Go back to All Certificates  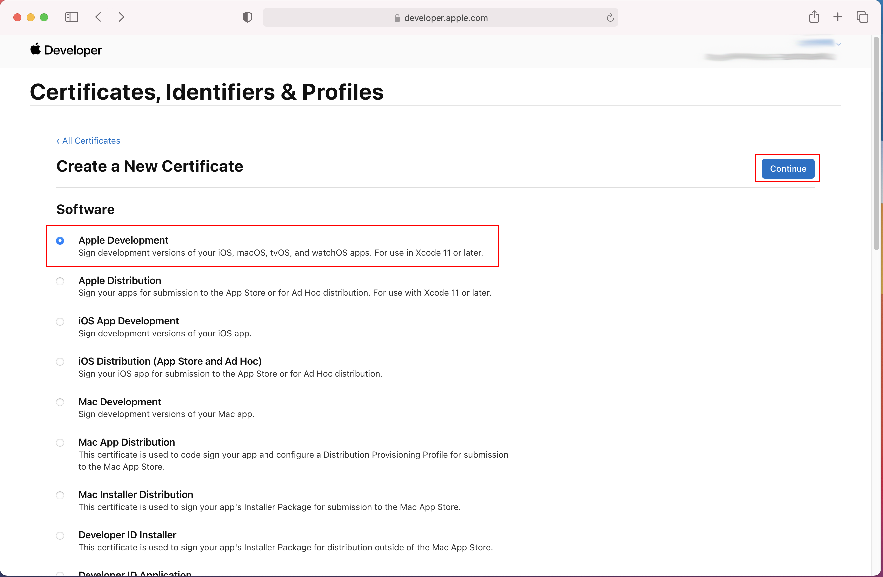tap(88, 141)
